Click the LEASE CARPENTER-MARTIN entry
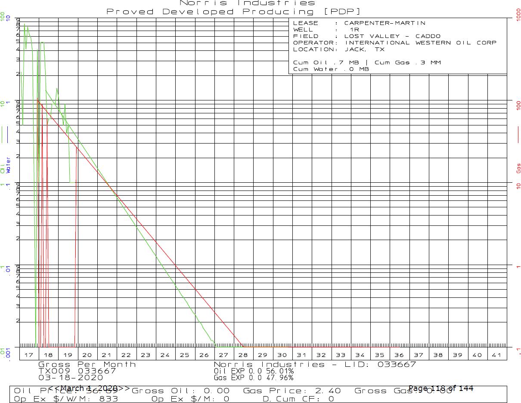Image resolution: width=521 pixels, height=403 pixels. (359, 23)
